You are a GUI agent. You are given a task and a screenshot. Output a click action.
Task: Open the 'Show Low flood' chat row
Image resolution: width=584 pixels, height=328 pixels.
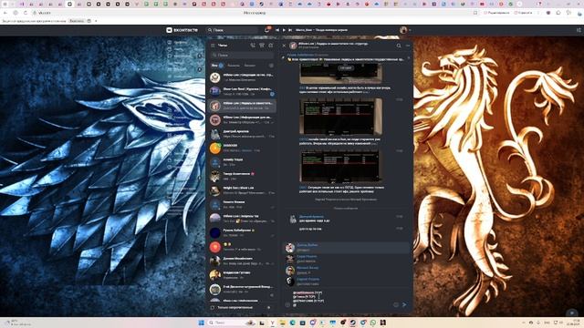point(242,91)
